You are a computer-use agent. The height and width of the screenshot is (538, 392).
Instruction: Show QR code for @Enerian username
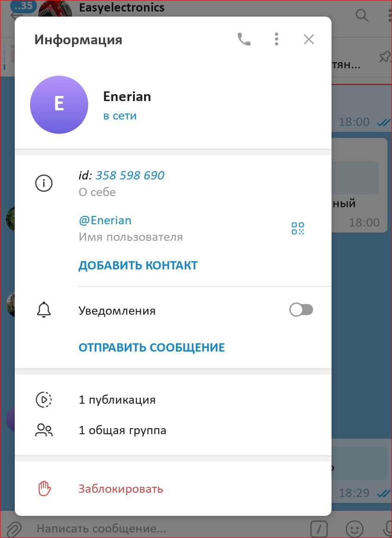pyautogui.click(x=298, y=228)
